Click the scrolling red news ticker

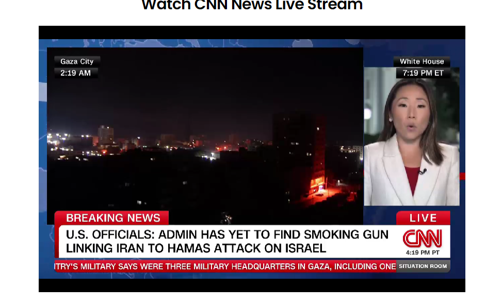pyautogui.click(x=225, y=266)
